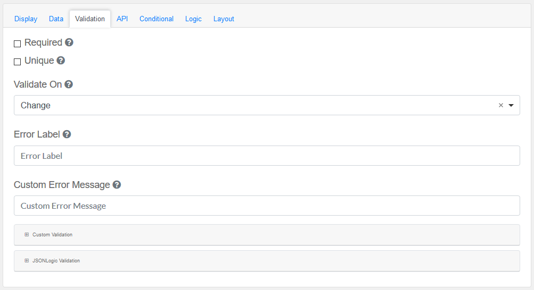Screen dimensions: 534x290
Task: Focus the Error Label text field
Action: 266,156
